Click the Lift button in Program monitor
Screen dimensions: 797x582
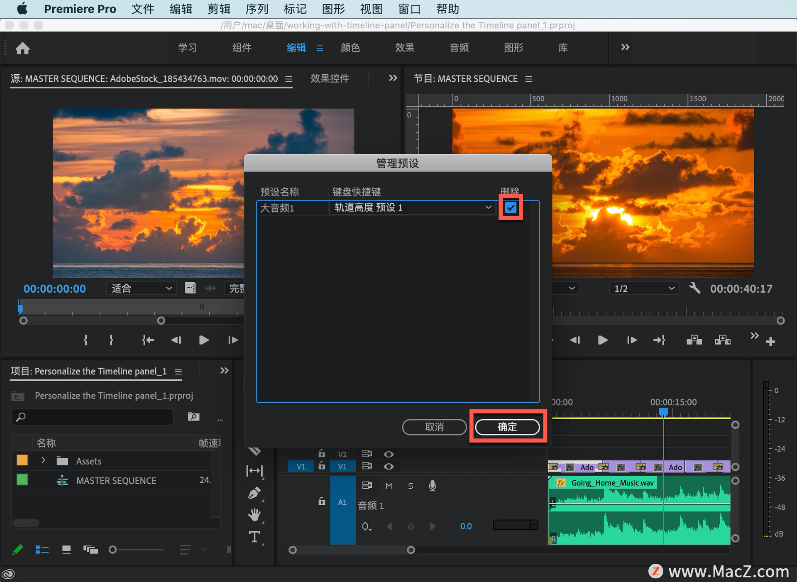point(694,340)
